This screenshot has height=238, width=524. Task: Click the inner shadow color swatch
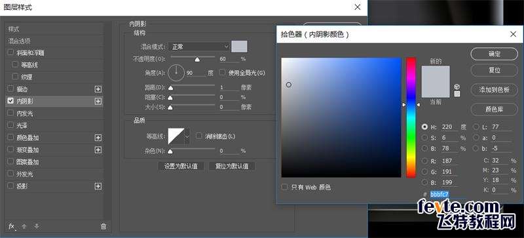(x=239, y=47)
